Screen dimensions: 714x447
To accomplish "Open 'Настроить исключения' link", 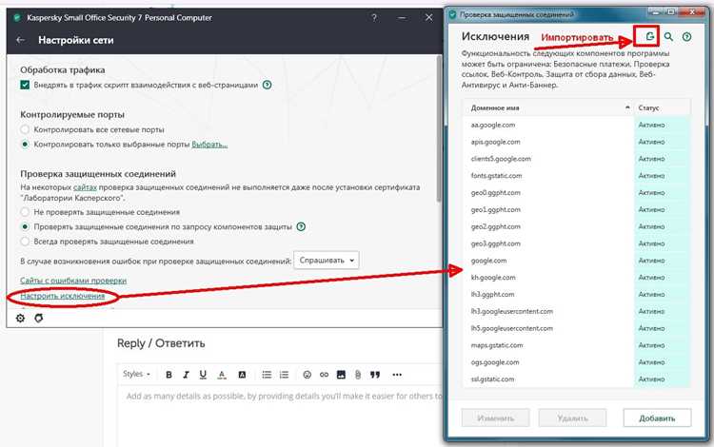I will click(63, 296).
